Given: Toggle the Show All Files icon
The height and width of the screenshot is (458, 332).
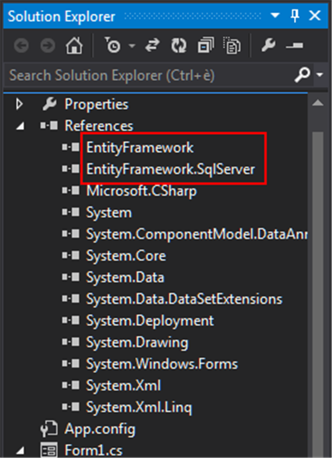Looking at the screenshot, I should (232, 46).
